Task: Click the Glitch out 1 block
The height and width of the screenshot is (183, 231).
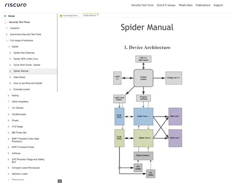Action: click(175, 116)
